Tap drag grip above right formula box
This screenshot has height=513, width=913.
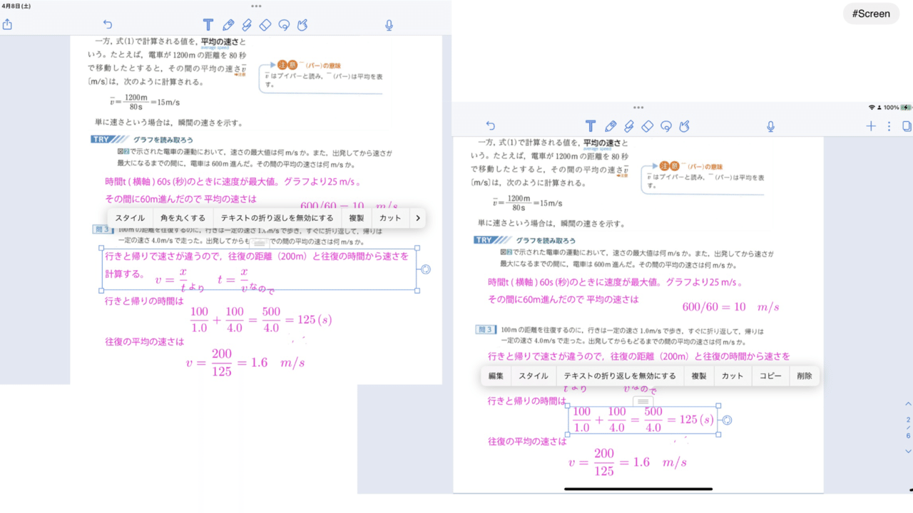[643, 402]
